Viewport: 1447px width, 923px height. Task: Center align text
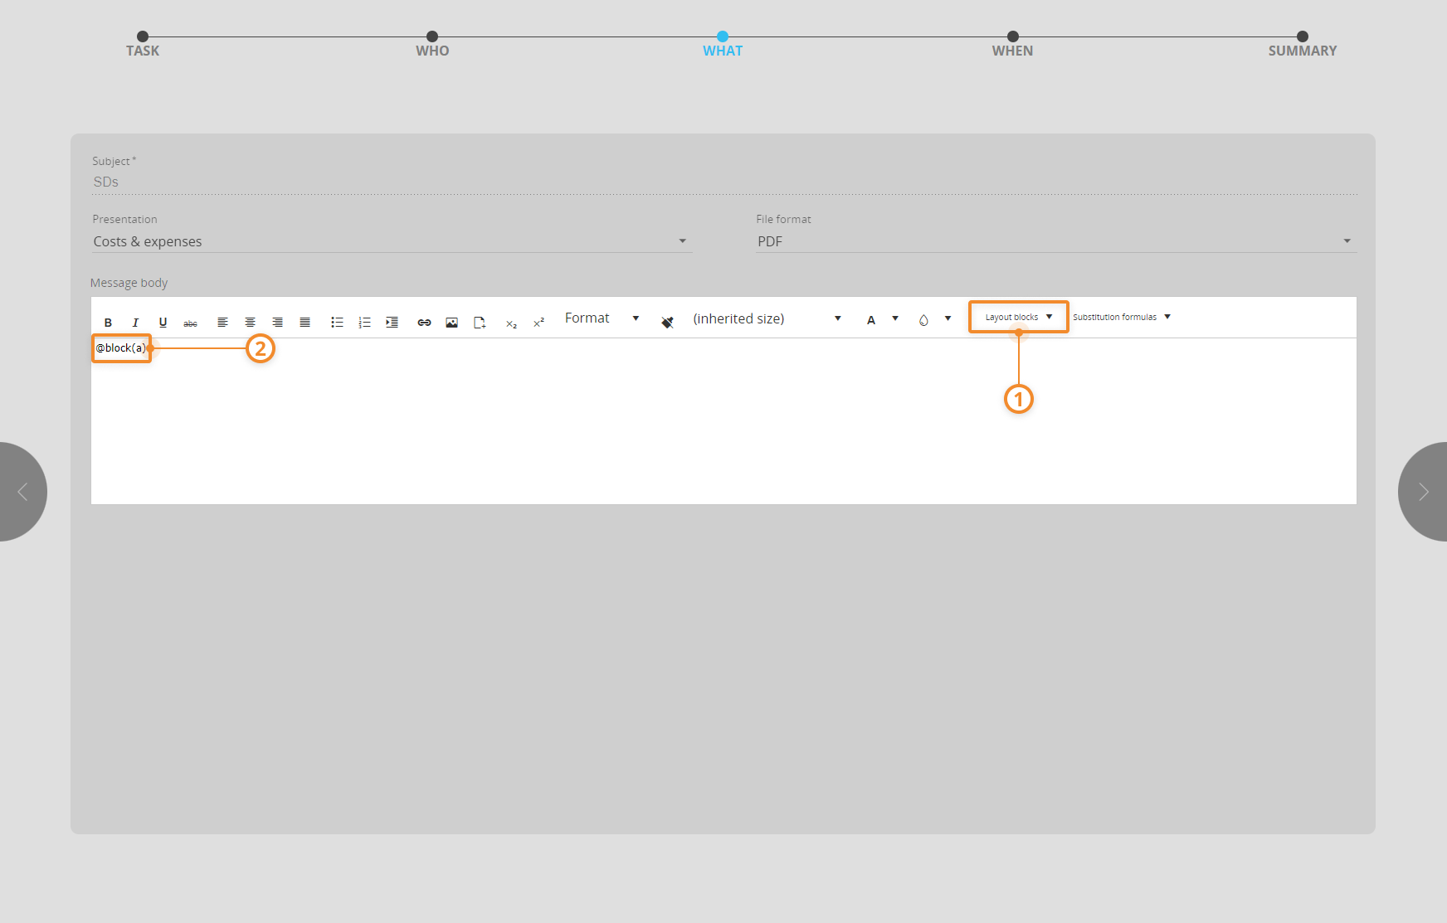tap(250, 323)
